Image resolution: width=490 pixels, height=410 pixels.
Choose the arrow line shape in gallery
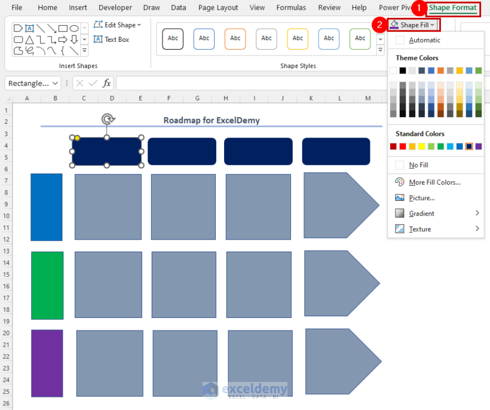tap(52, 29)
